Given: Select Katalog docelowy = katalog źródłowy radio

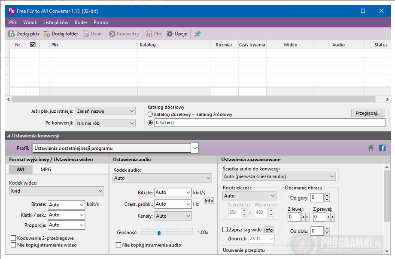Looking at the screenshot, I should [150, 114].
